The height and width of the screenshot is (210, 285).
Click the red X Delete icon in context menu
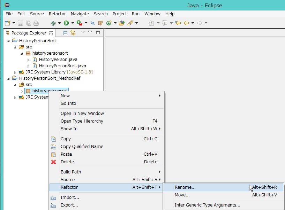click(54, 162)
